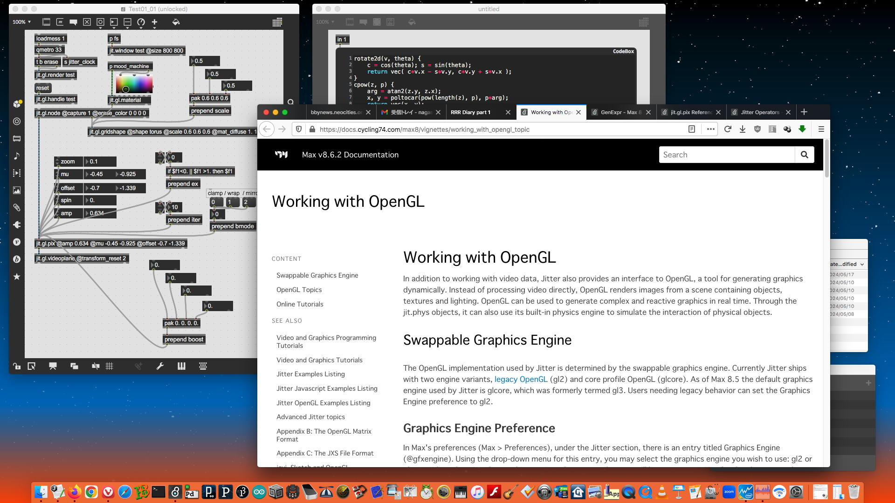Open patcher inspector wrench icon
895x503 pixels.
click(160, 366)
